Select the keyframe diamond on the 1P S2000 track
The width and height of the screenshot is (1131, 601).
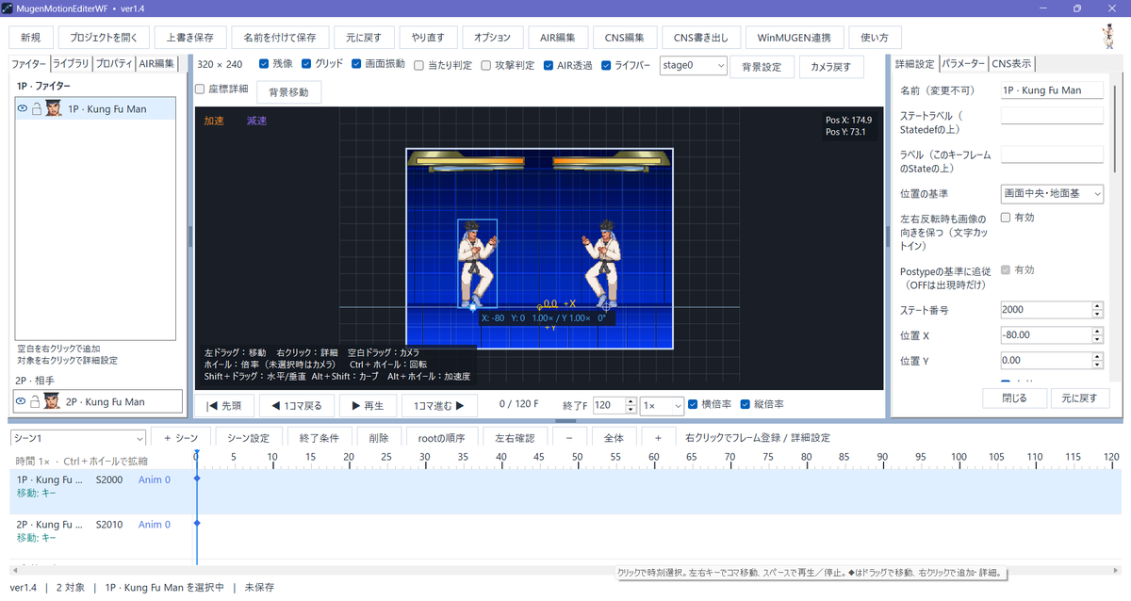pos(197,479)
